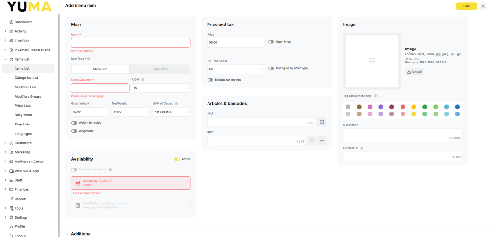Viewport: 493px width, 237px height.
Task: Click the Price input field
Action: (236, 43)
